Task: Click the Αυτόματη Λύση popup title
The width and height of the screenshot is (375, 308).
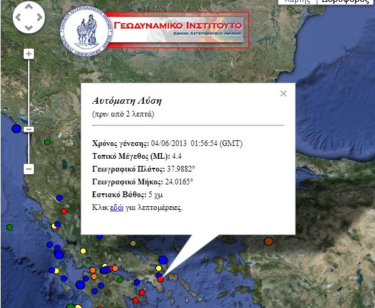Action: click(x=127, y=101)
